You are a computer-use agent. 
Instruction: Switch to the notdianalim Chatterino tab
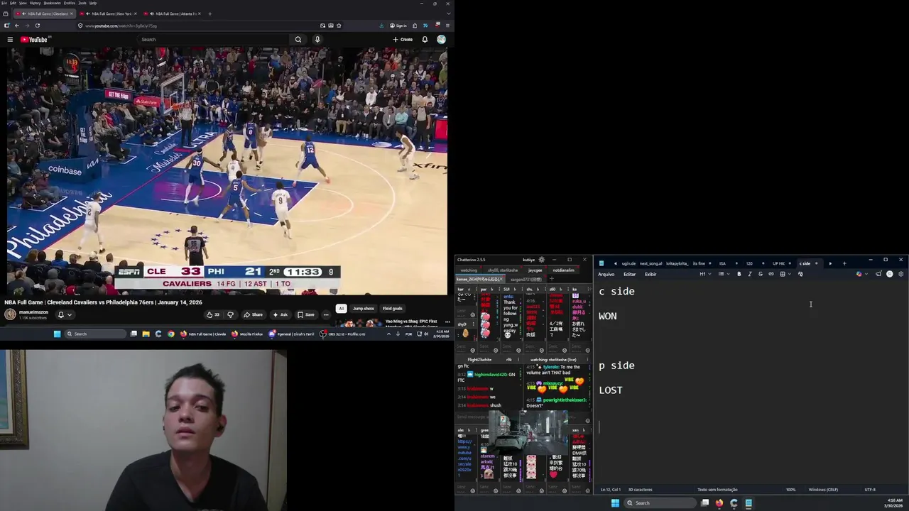coord(564,270)
